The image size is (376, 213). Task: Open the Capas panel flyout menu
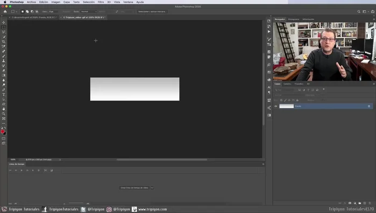[374, 84]
